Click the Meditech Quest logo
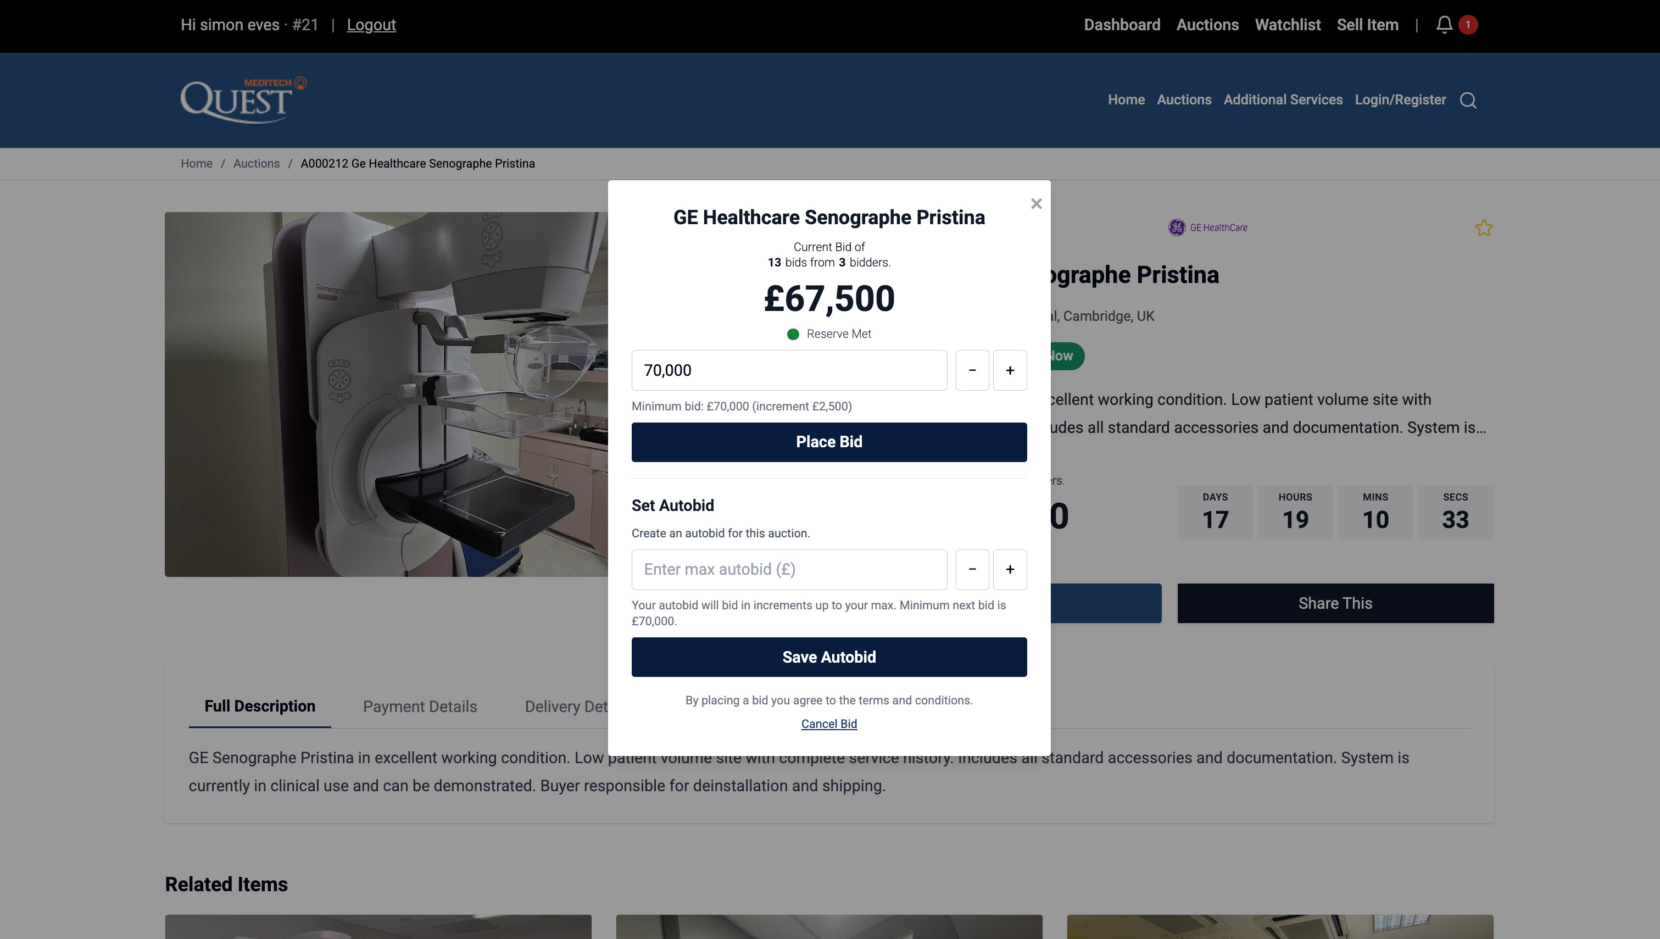 click(243, 100)
